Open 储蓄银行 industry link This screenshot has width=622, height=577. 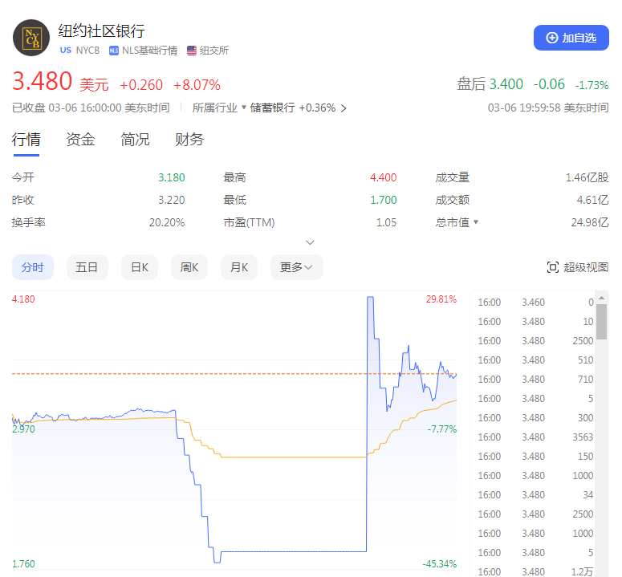coord(272,108)
